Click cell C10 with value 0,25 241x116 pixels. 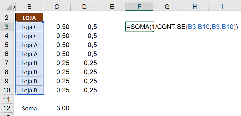point(57,90)
